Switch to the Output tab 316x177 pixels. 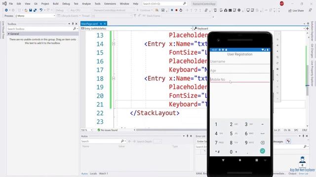click(292, 174)
